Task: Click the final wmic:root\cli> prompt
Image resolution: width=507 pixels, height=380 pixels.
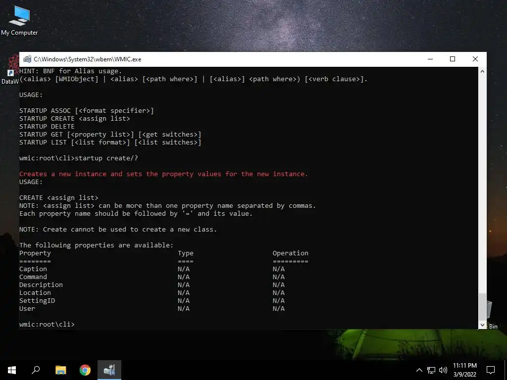Action: (47, 325)
